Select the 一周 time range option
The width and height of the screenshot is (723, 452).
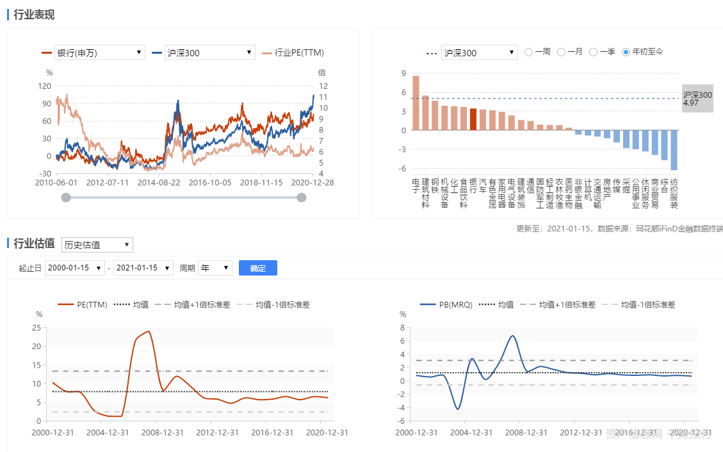coord(537,52)
